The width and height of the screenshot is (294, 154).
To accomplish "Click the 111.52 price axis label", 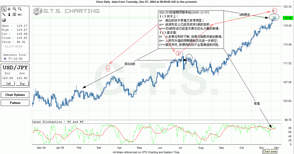I will (287, 63).
